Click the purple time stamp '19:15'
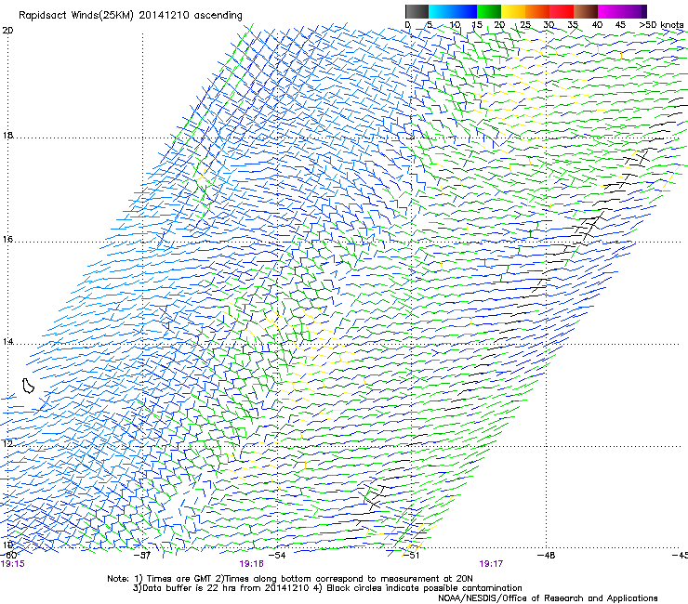 [x=13, y=564]
